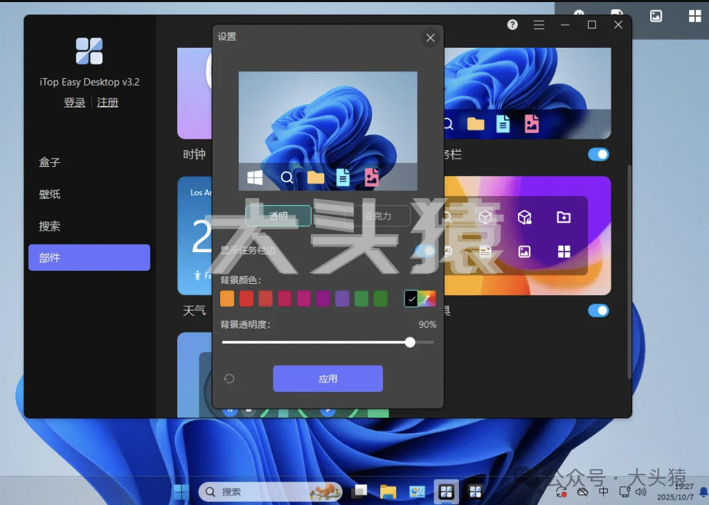
Task: Switch to the 亚克力 tab
Action: [x=379, y=216]
